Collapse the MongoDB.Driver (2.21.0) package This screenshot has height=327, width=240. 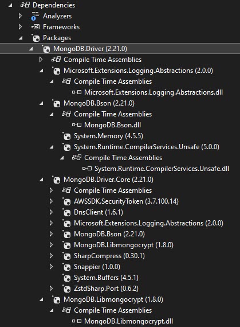(31, 49)
